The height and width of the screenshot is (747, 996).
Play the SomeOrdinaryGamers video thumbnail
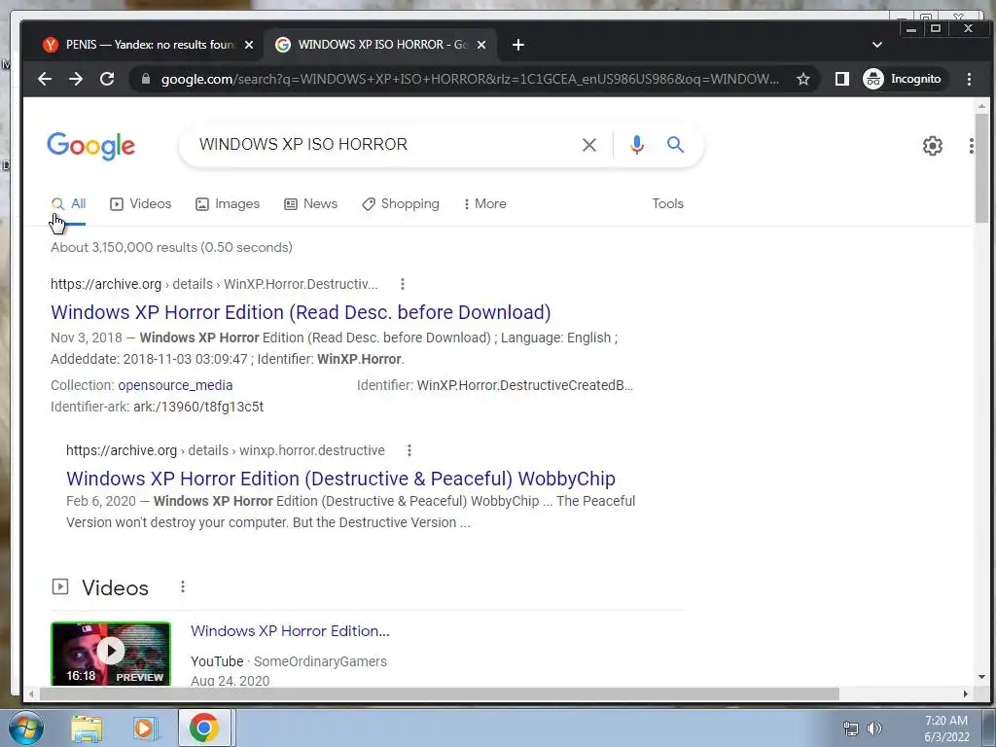coord(111,654)
